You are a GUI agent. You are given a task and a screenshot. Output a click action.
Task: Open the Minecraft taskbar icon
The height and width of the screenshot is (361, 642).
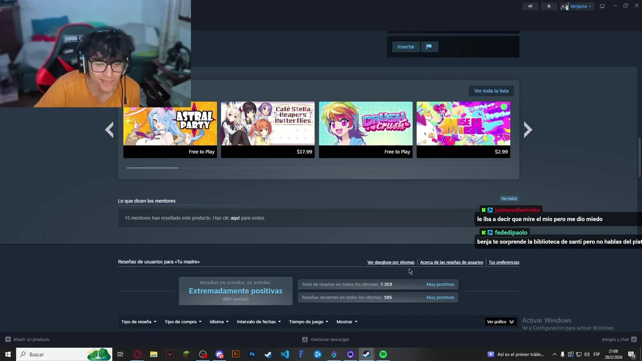point(187,354)
